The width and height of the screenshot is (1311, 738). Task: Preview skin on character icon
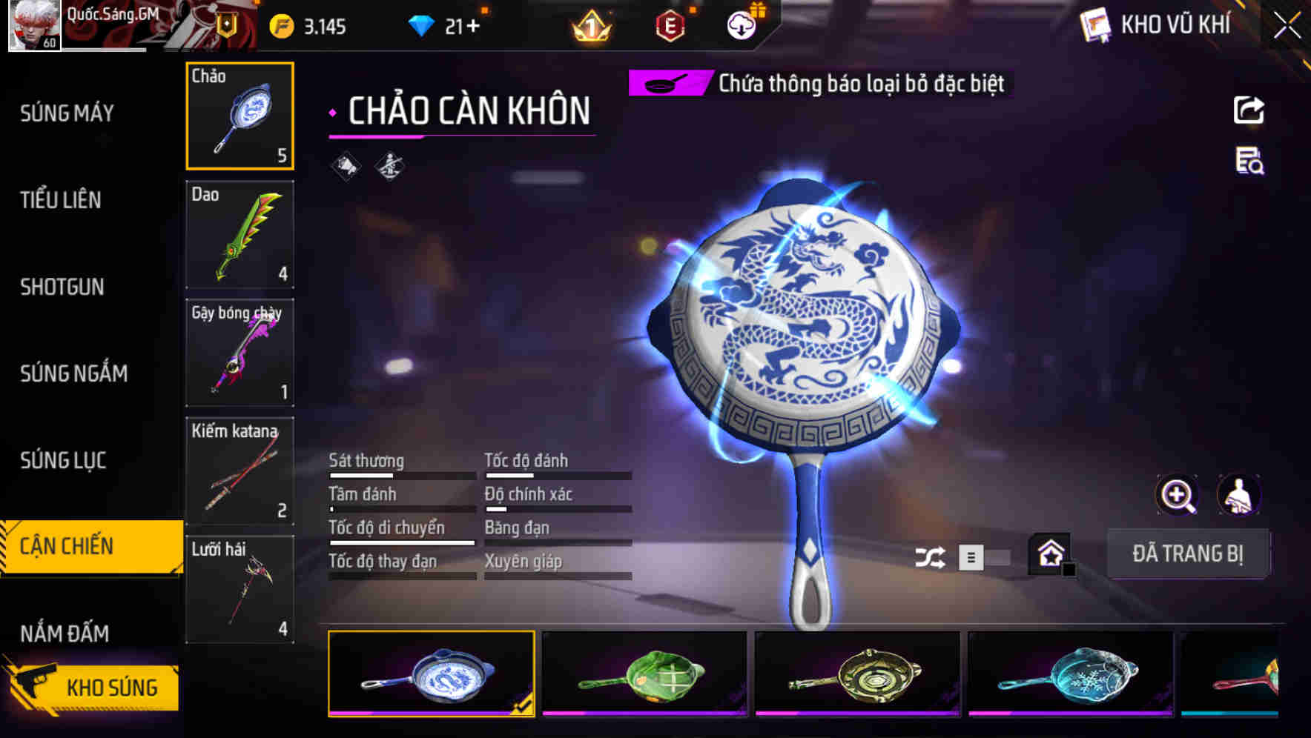click(x=1238, y=495)
